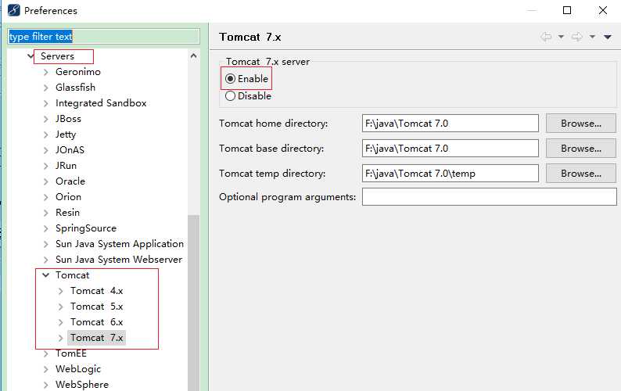The width and height of the screenshot is (621, 391).
Task: Select Geronimo in the server list
Action: click(78, 72)
